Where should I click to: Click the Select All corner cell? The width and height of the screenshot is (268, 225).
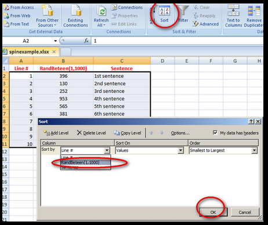point(5,61)
